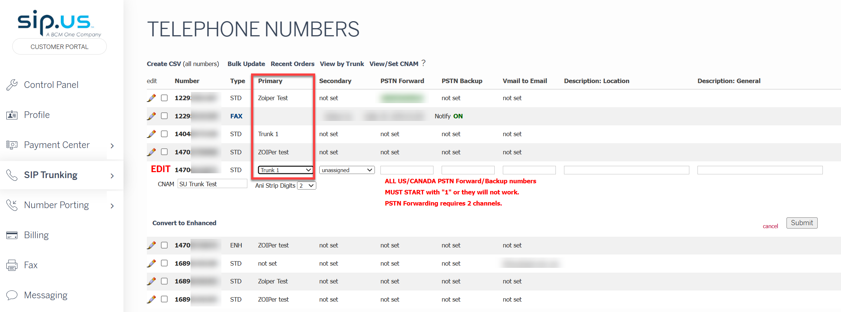Screen dimensions: 841x312
Task: Click the PSTN Forward input field
Action: tap(407, 170)
